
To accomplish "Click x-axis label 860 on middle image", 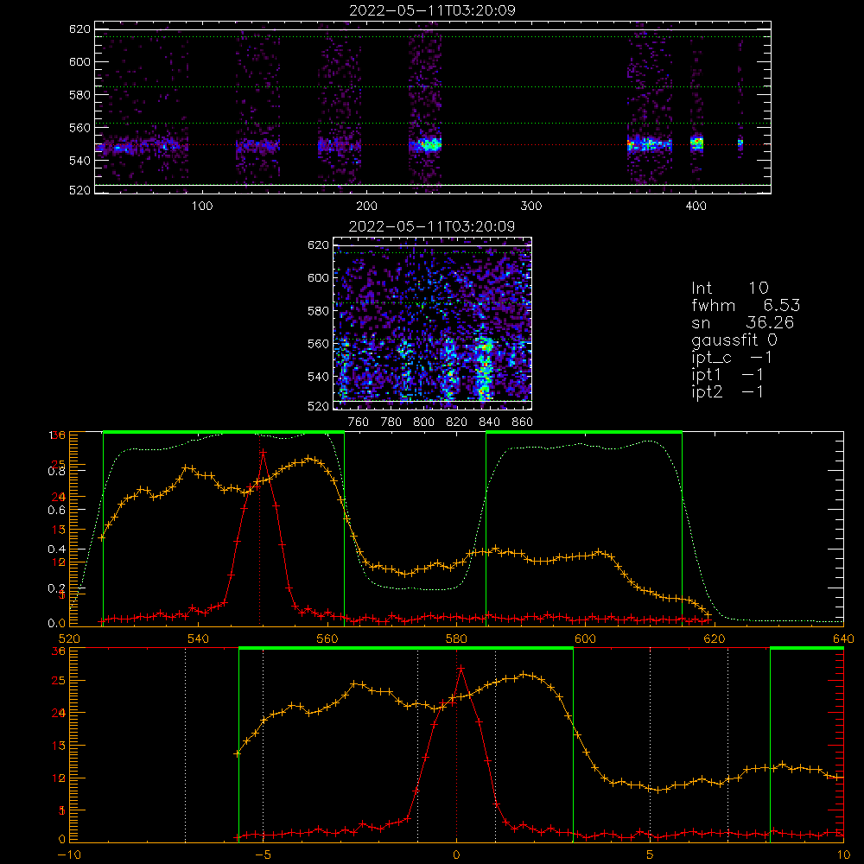I will coord(522,422).
